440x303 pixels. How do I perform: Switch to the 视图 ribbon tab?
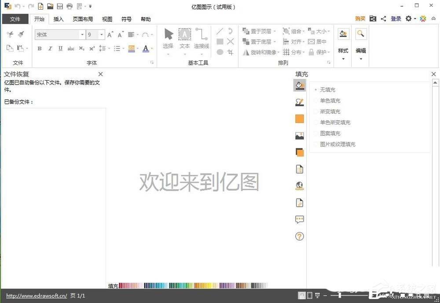tap(107, 19)
